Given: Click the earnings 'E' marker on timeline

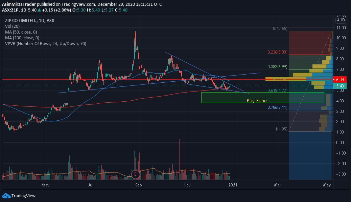Looking at the screenshot, I should [x=135, y=175].
